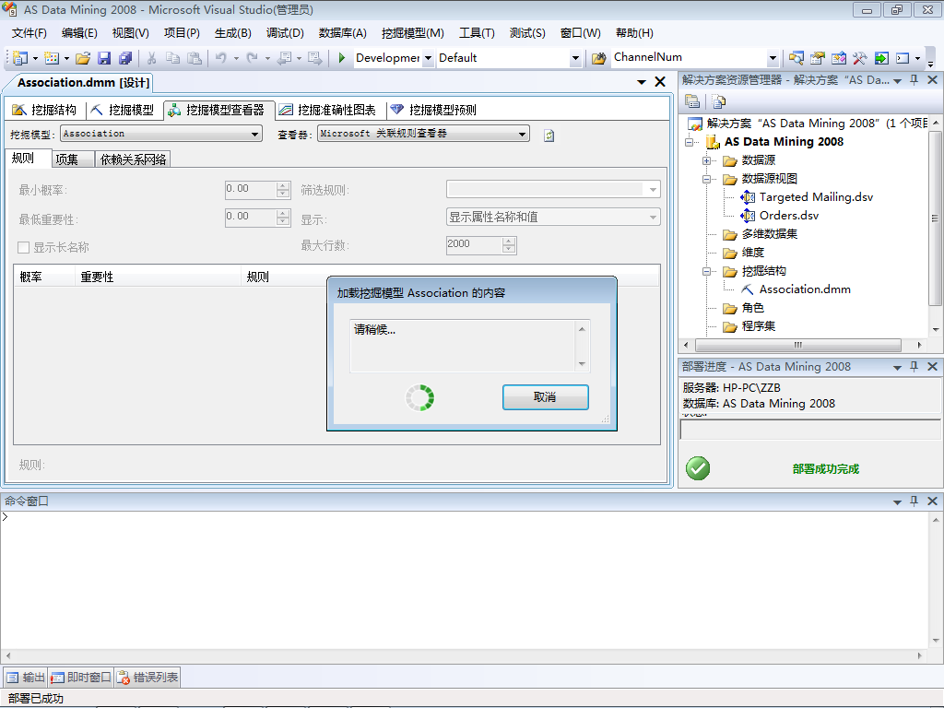The height and width of the screenshot is (708, 944).
Task: Click the Command Window toolbar icon
Action: [x=903, y=58]
